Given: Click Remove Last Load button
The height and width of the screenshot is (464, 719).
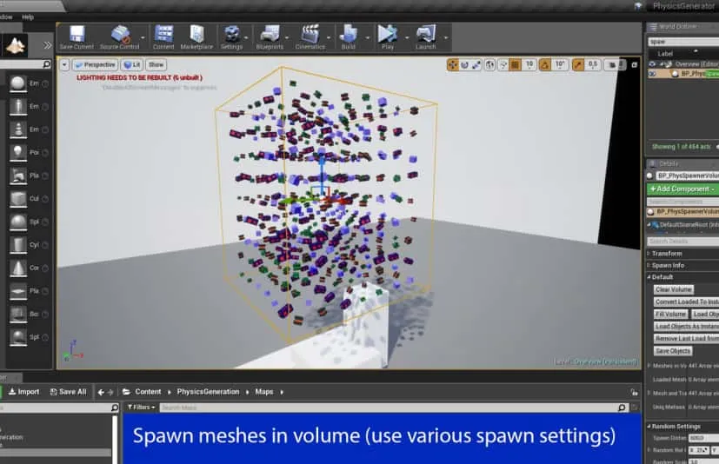Looking at the screenshot, I should [686, 338].
